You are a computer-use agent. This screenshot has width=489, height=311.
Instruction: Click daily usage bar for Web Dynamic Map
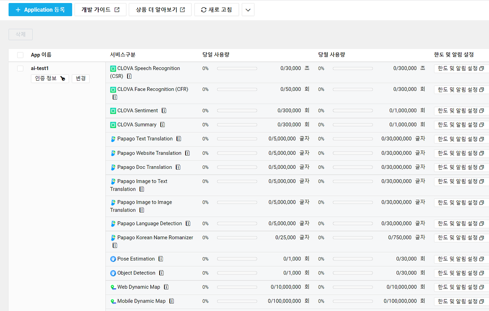coord(237,287)
